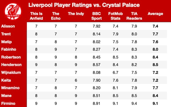Click The Indy column header
The width and height of the screenshot is (171, 107).
tap(76, 14)
